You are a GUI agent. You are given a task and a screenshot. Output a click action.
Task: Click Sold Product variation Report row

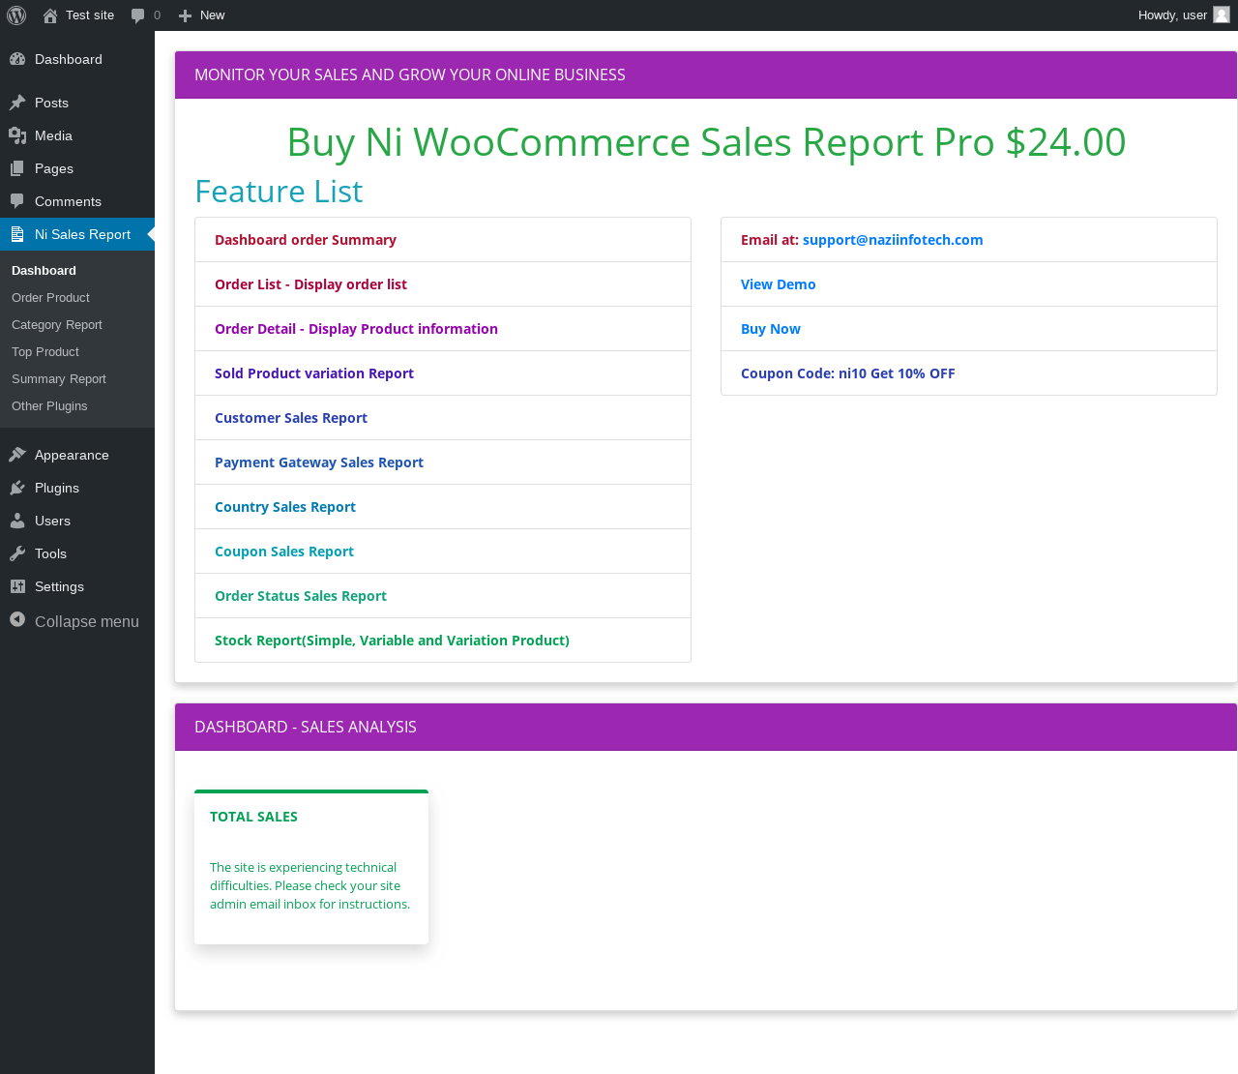[443, 373]
